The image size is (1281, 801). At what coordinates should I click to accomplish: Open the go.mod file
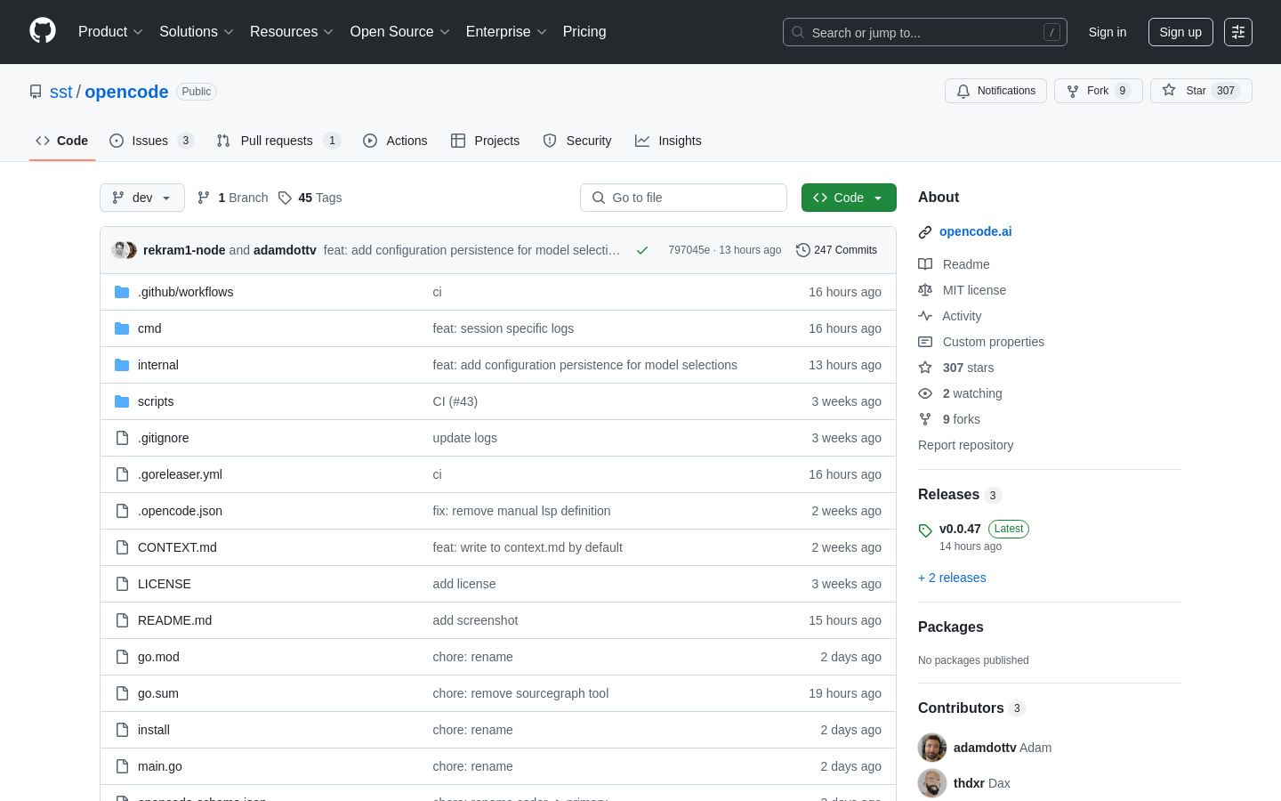point(158,657)
